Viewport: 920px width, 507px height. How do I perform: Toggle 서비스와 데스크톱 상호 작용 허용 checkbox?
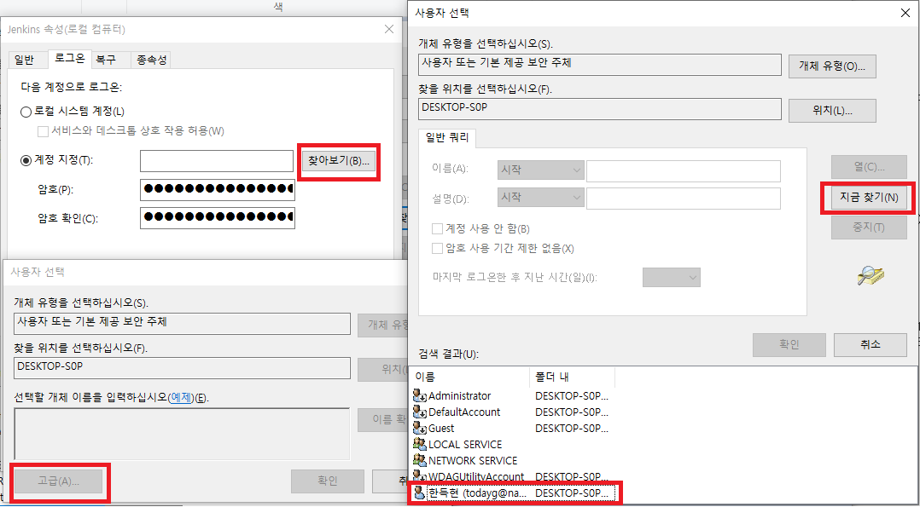[x=43, y=130]
